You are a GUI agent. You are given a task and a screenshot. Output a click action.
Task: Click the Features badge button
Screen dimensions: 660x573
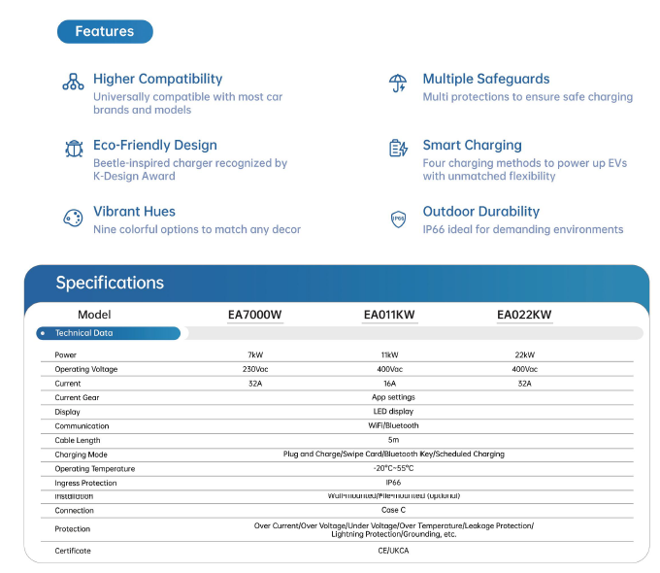(x=105, y=31)
